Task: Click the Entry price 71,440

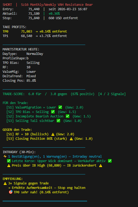Action: (x=34, y=9)
